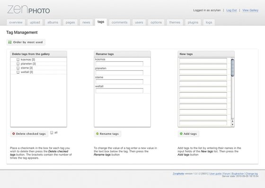Click the 'Logged in as acrylian' text
Screen dimensions: 265x188
click(x=207, y=10)
